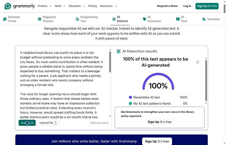Expand the Product menu chevron
The width and height of the screenshot is (226, 145).
[50, 6]
